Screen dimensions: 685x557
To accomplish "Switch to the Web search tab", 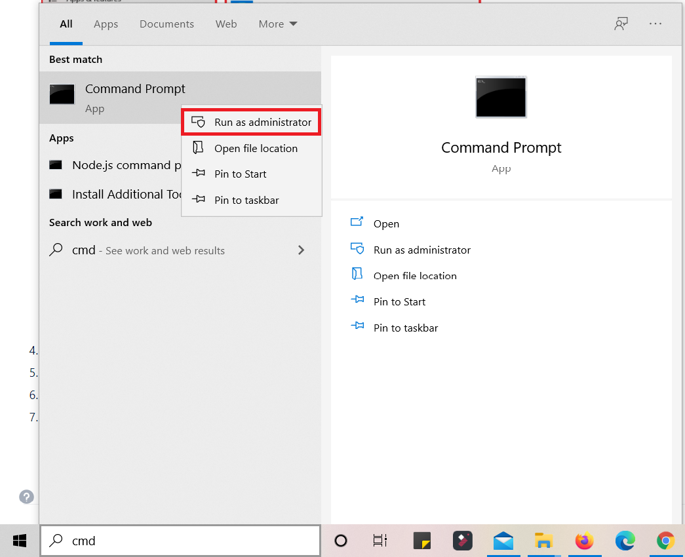I will (x=226, y=24).
